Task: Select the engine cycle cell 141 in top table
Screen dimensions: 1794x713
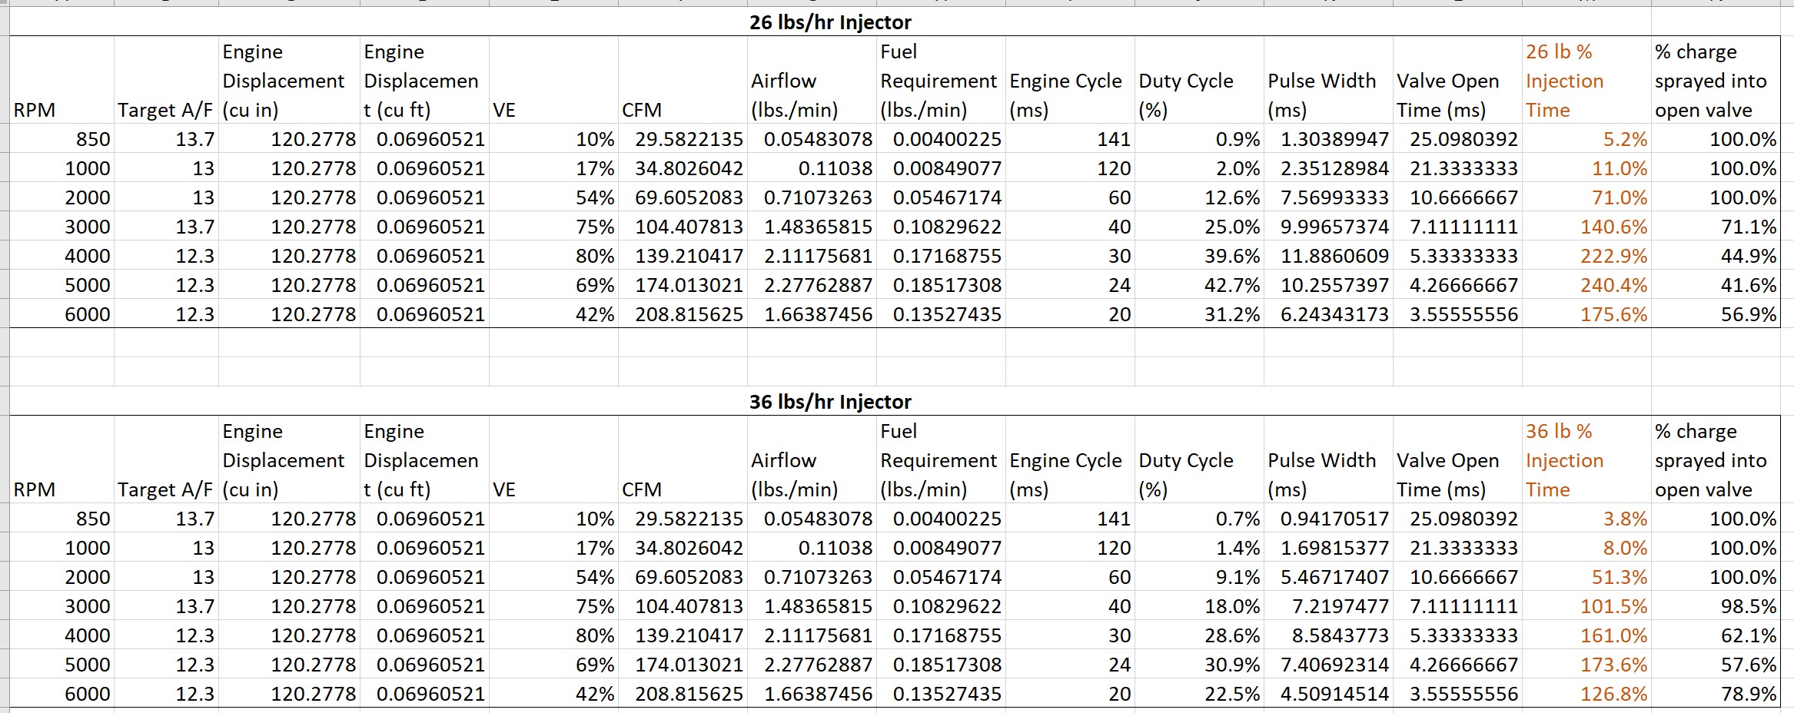Action: tap(1070, 139)
